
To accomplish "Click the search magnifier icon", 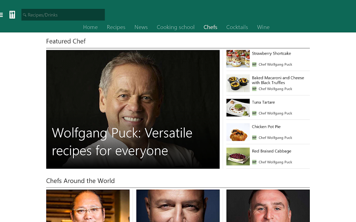I will coord(25,15).
